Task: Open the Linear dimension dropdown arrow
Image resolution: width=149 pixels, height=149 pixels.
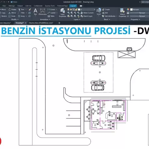Action: [57, 9]
